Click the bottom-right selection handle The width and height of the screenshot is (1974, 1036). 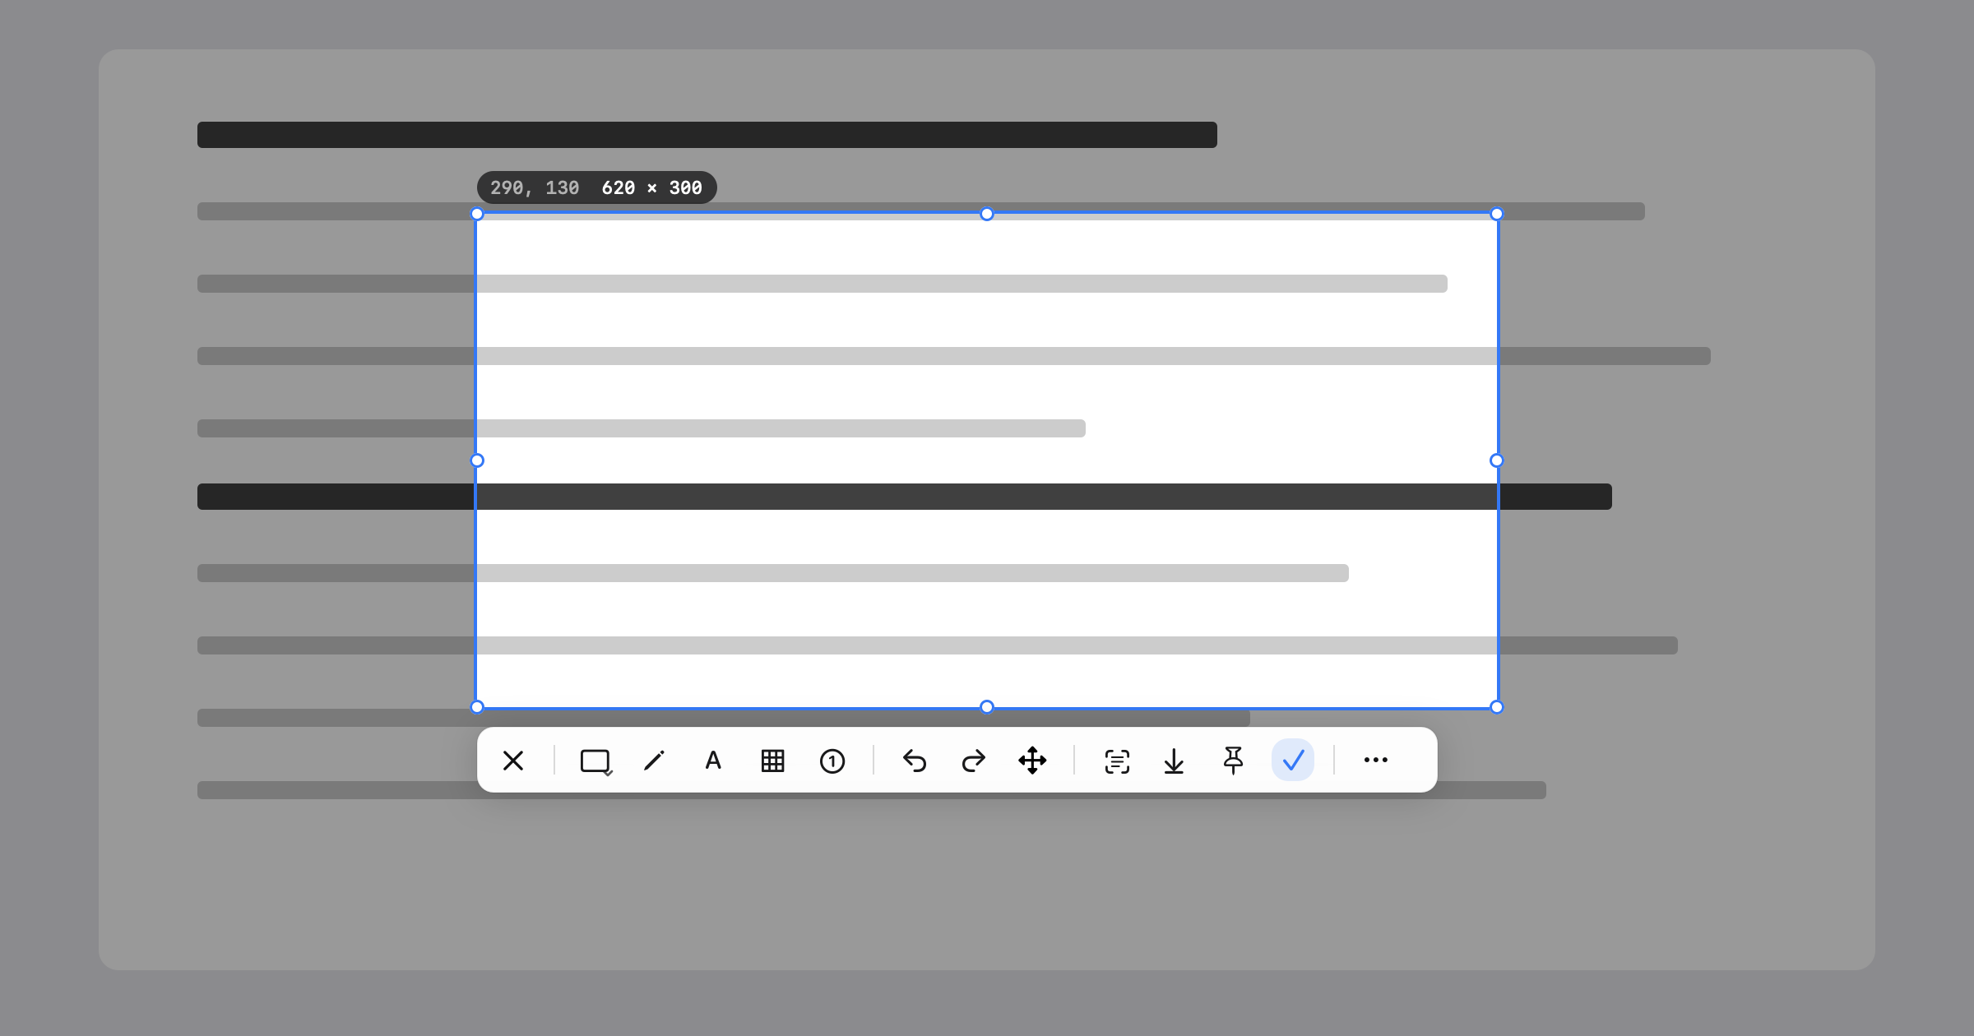tap(1497, 707)
